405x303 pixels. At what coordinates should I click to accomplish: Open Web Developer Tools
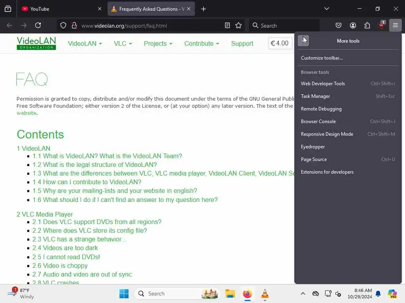pos(348,84)
